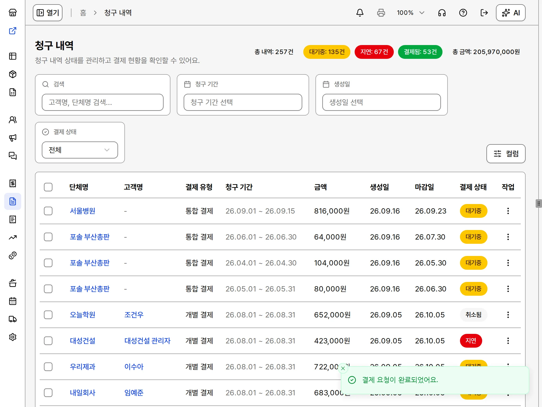Click the 금액 column header
Image resolution: width=542 pixels, height=407 pixels.
click(x=320, y=187)
